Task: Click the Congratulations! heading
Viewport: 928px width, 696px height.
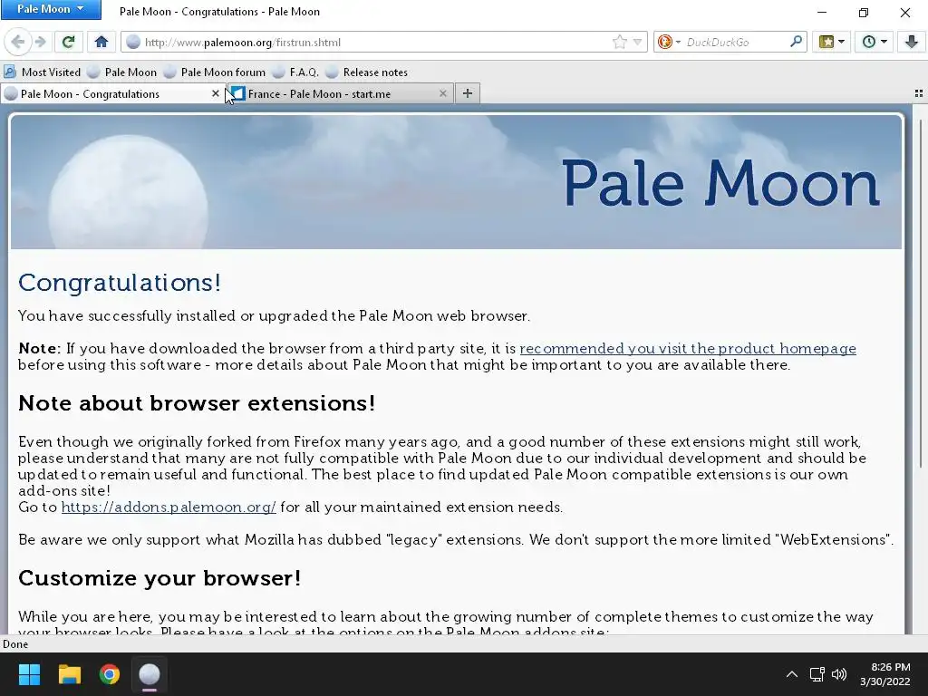Action: coord(120,283)
